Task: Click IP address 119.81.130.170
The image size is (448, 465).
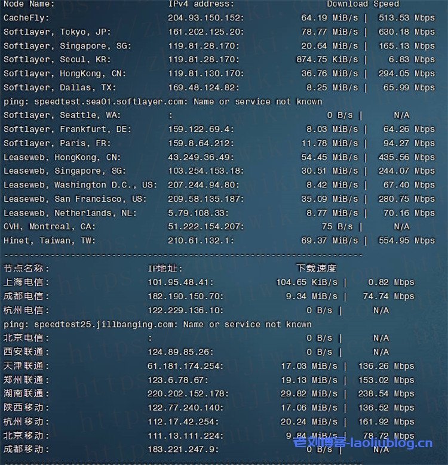Action: pos(206,73)
